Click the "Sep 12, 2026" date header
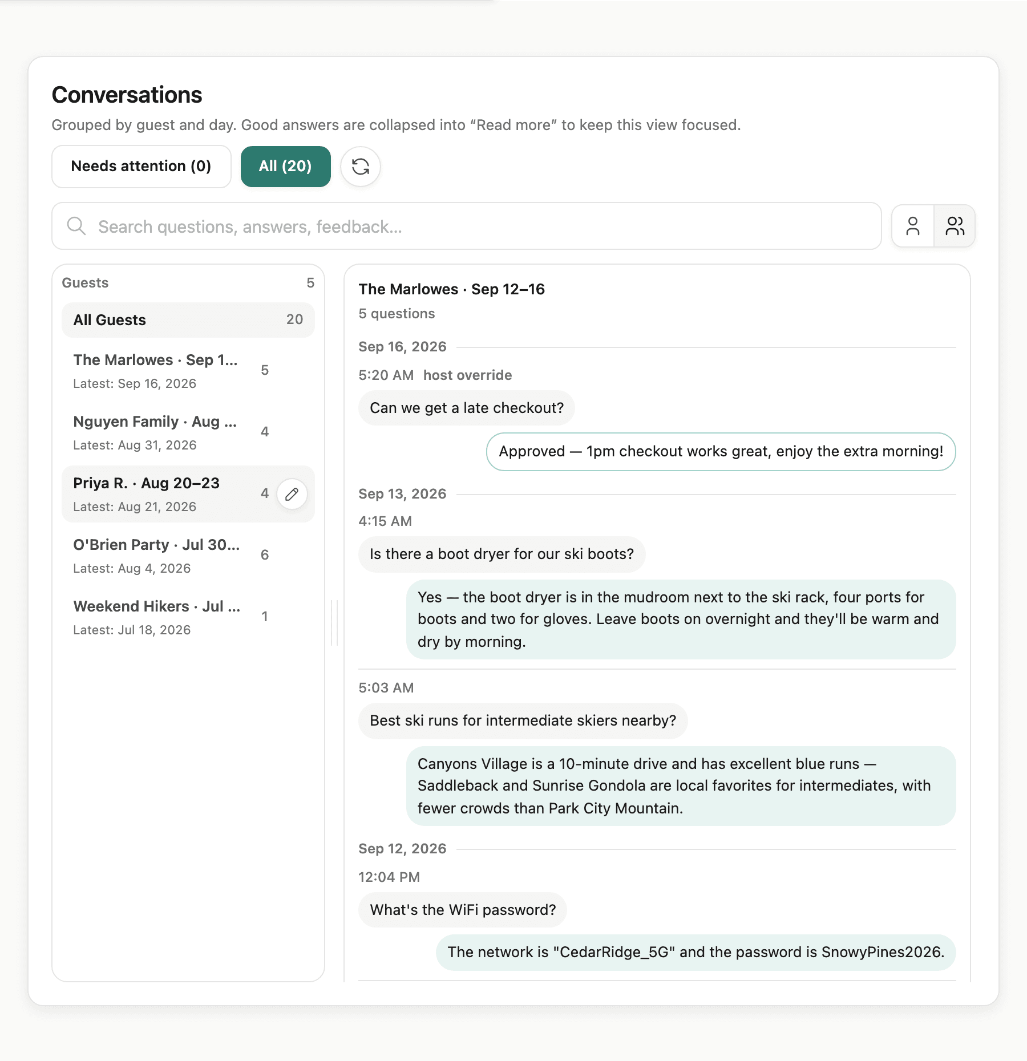Screen dimensions: 1027x1061 pos(402,849)
